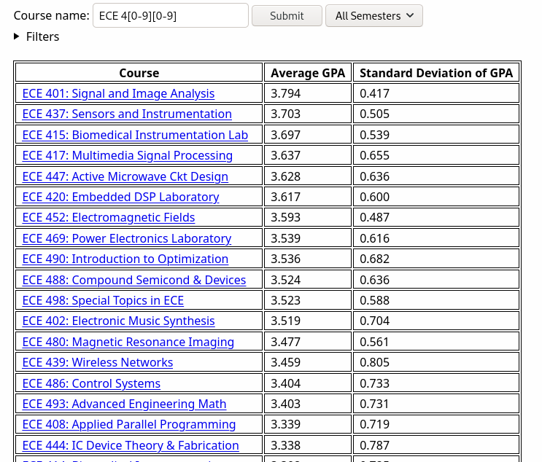Open ECE 437: Sensors and Instrumentation
This screenshot has width=542, height=462.
(x=127, y=114)
